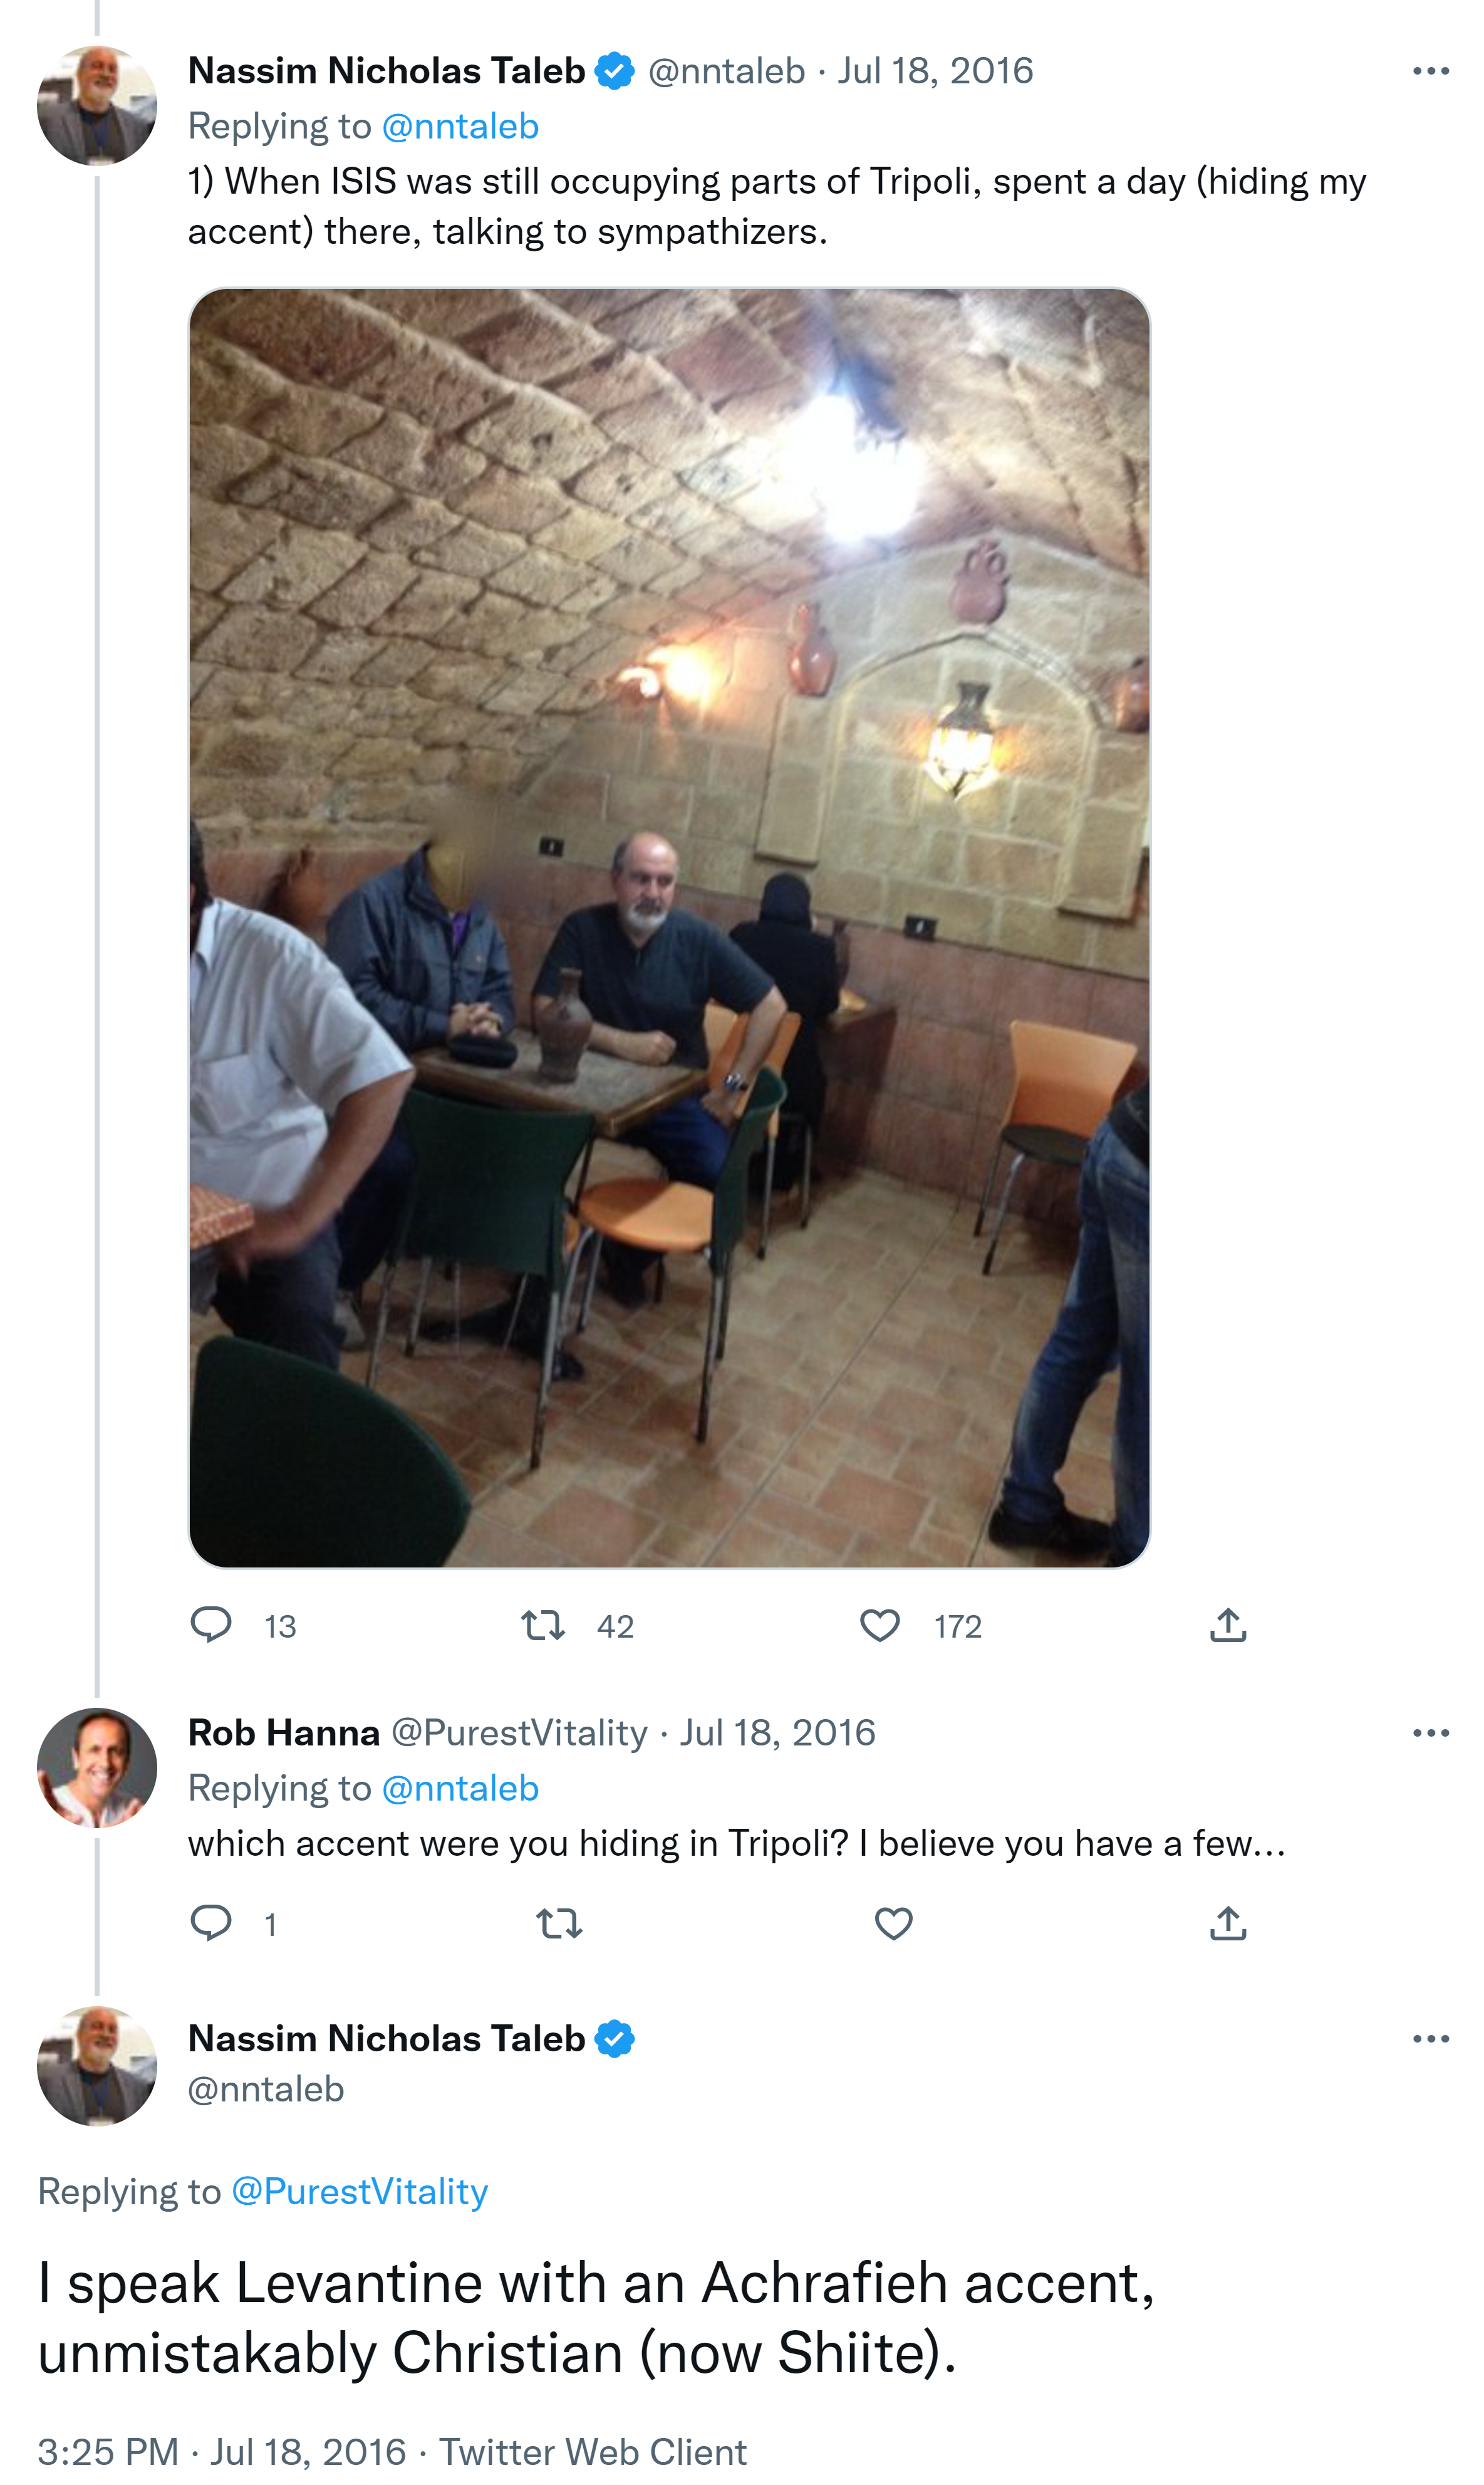Open more options on Rob Hanna's tweet
Viewport: 1484px width, 2485px height.
pyautogui.click(x=1431, y=1733)
